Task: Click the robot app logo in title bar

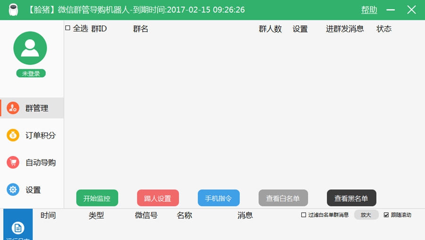Action: pyautogui.click(x=13, y=10)
